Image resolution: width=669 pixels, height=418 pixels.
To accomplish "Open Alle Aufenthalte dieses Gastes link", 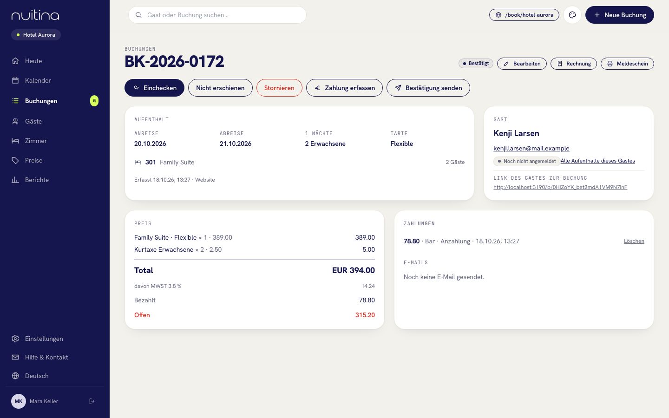I will point(597,161).
